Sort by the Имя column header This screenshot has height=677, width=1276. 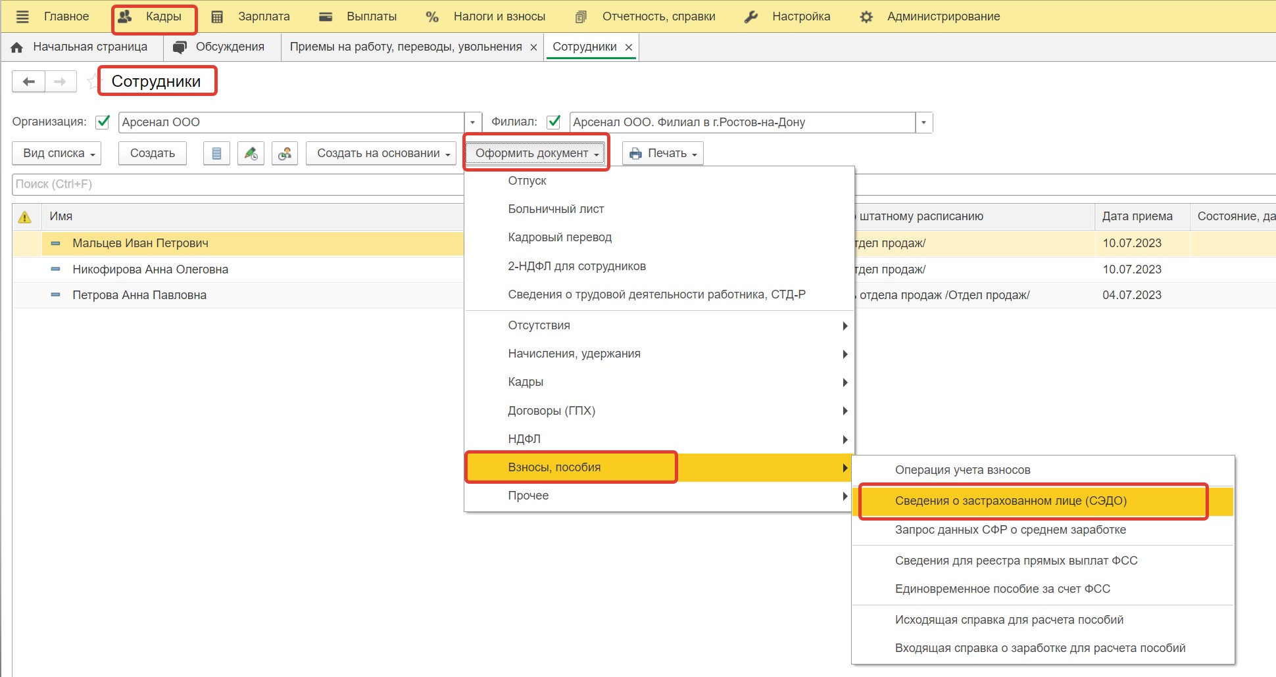[253, 217]
